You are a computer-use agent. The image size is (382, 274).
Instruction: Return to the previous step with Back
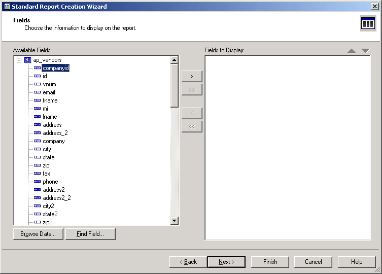point(188,262)
